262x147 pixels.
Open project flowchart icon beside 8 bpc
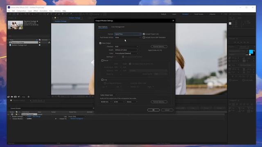(19, 97)
